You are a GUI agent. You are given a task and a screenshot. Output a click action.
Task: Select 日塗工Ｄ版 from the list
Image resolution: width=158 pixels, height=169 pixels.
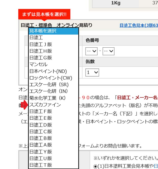(x=54, y=125)
